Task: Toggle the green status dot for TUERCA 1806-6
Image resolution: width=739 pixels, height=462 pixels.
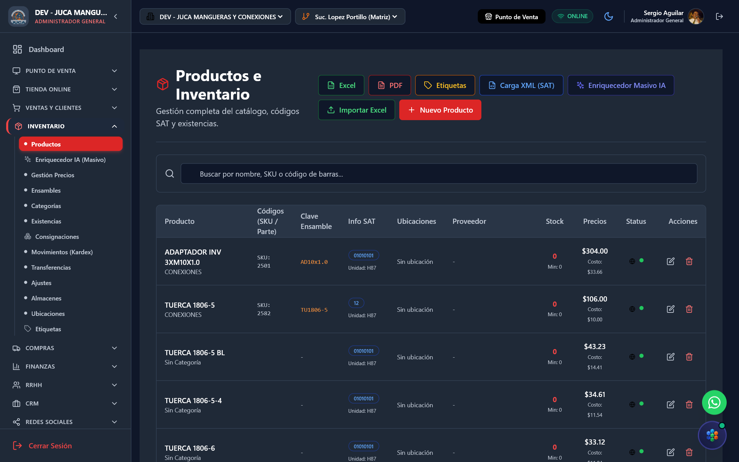Action: click(x=641, y=451)
